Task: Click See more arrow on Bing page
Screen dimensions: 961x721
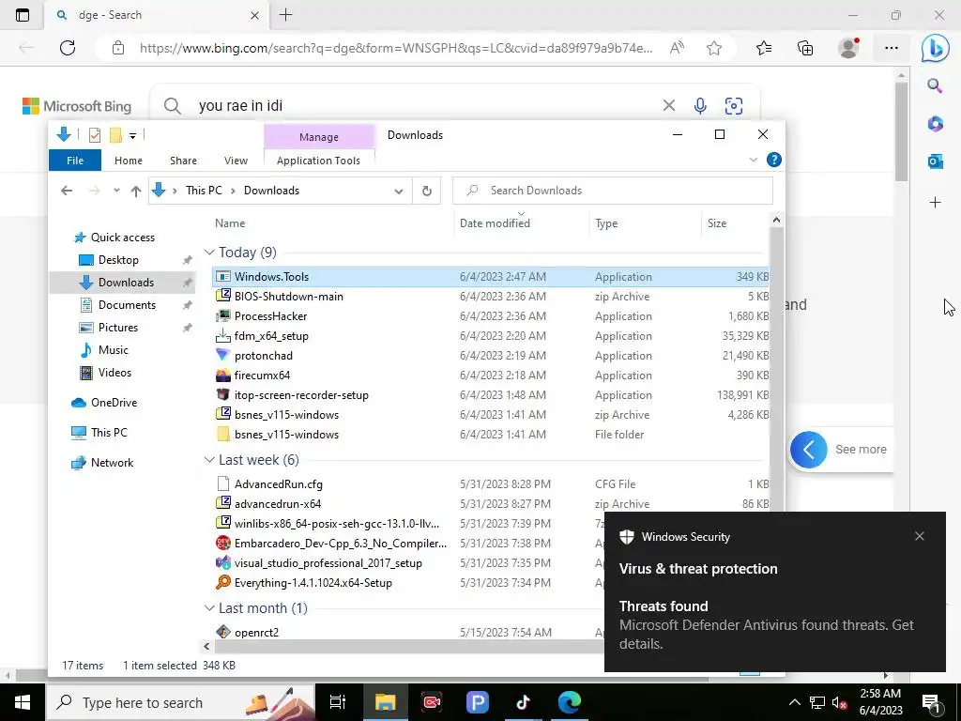Action: pyautogui.click(x=808, y=450)
